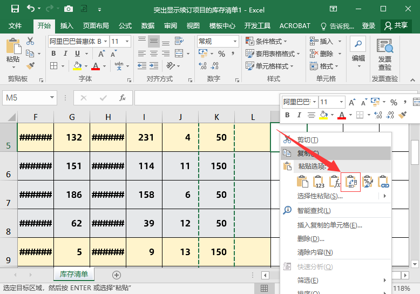
Task: Click the 共享 (Share) button
Action: point(396,26)
